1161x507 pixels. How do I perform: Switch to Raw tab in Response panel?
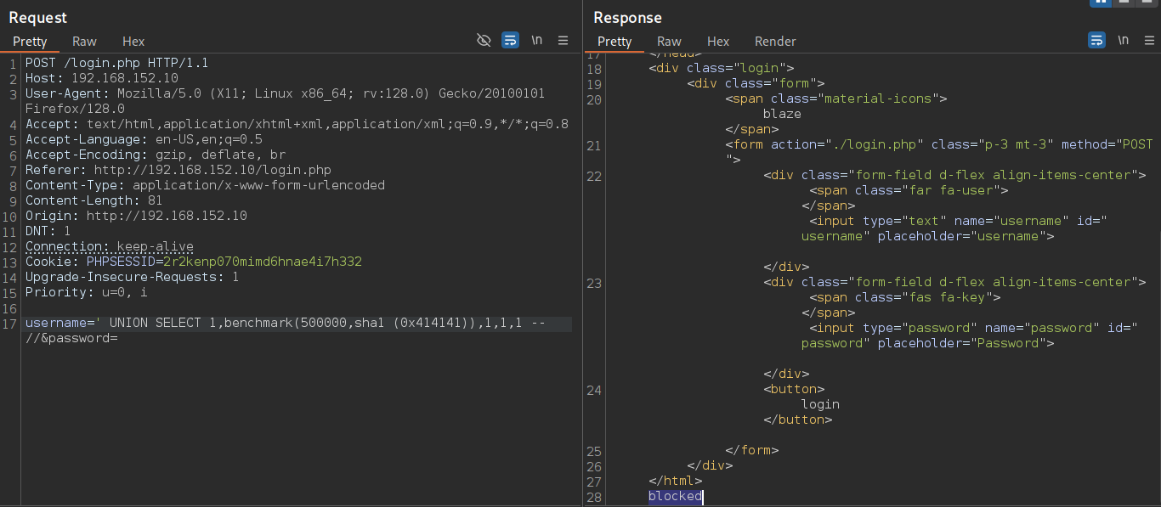coord(669,41)
